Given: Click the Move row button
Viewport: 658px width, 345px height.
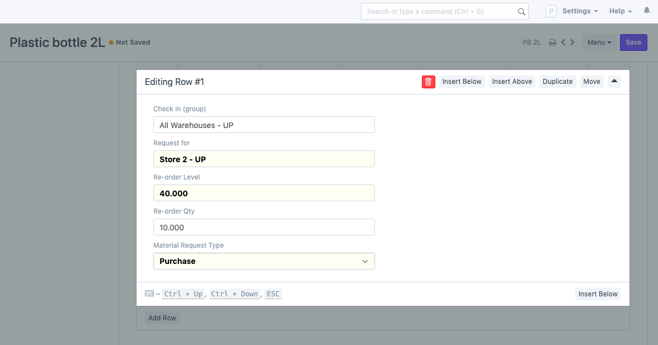Looking at the screenshot, I should click(591, 82).
